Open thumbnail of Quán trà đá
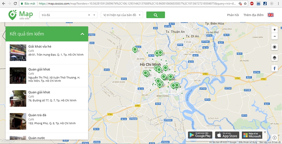This screenshot has height=144, width=282. pyautogui.click(x=18, y=121)
